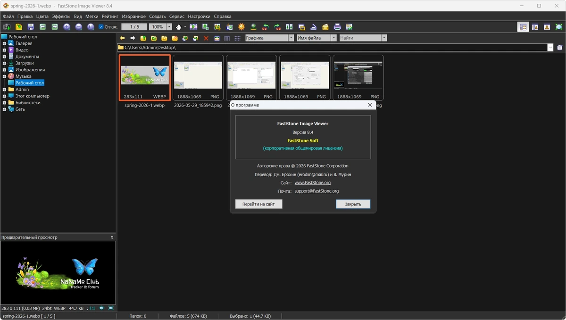Expand the Галерея tree node

pyautogui.click(x=4, y=43)
